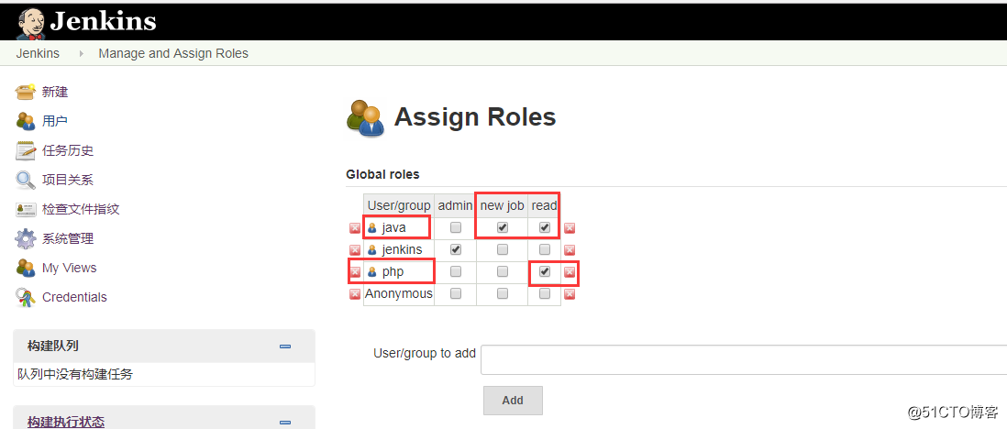Uncheck read role for php
The height and width of the screenshot is (429, 1007).
coord(545,271)
